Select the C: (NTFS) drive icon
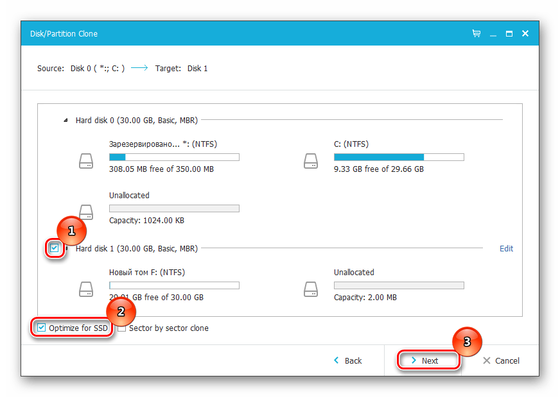 pyautogui.click(x=311, y=160)
